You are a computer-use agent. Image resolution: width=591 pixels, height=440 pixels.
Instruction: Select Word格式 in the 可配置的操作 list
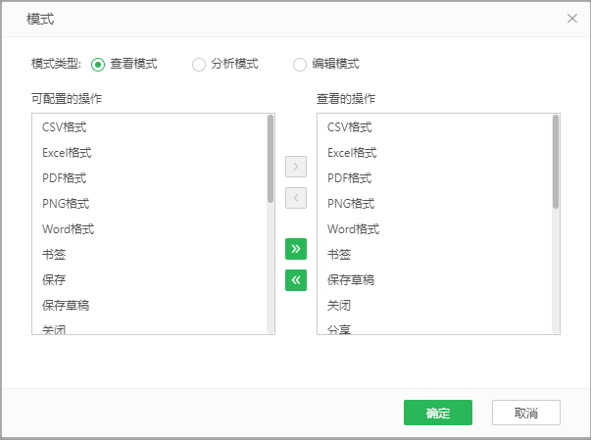69,229
